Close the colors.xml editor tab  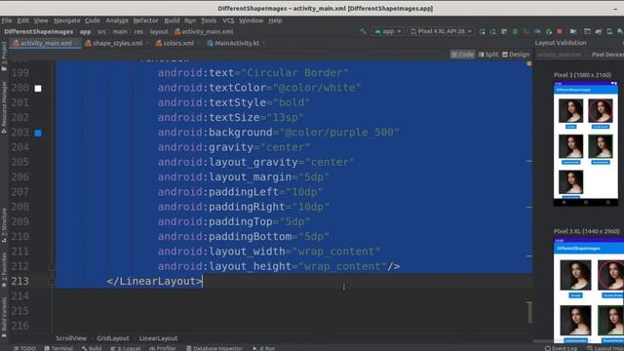point(198,43)
